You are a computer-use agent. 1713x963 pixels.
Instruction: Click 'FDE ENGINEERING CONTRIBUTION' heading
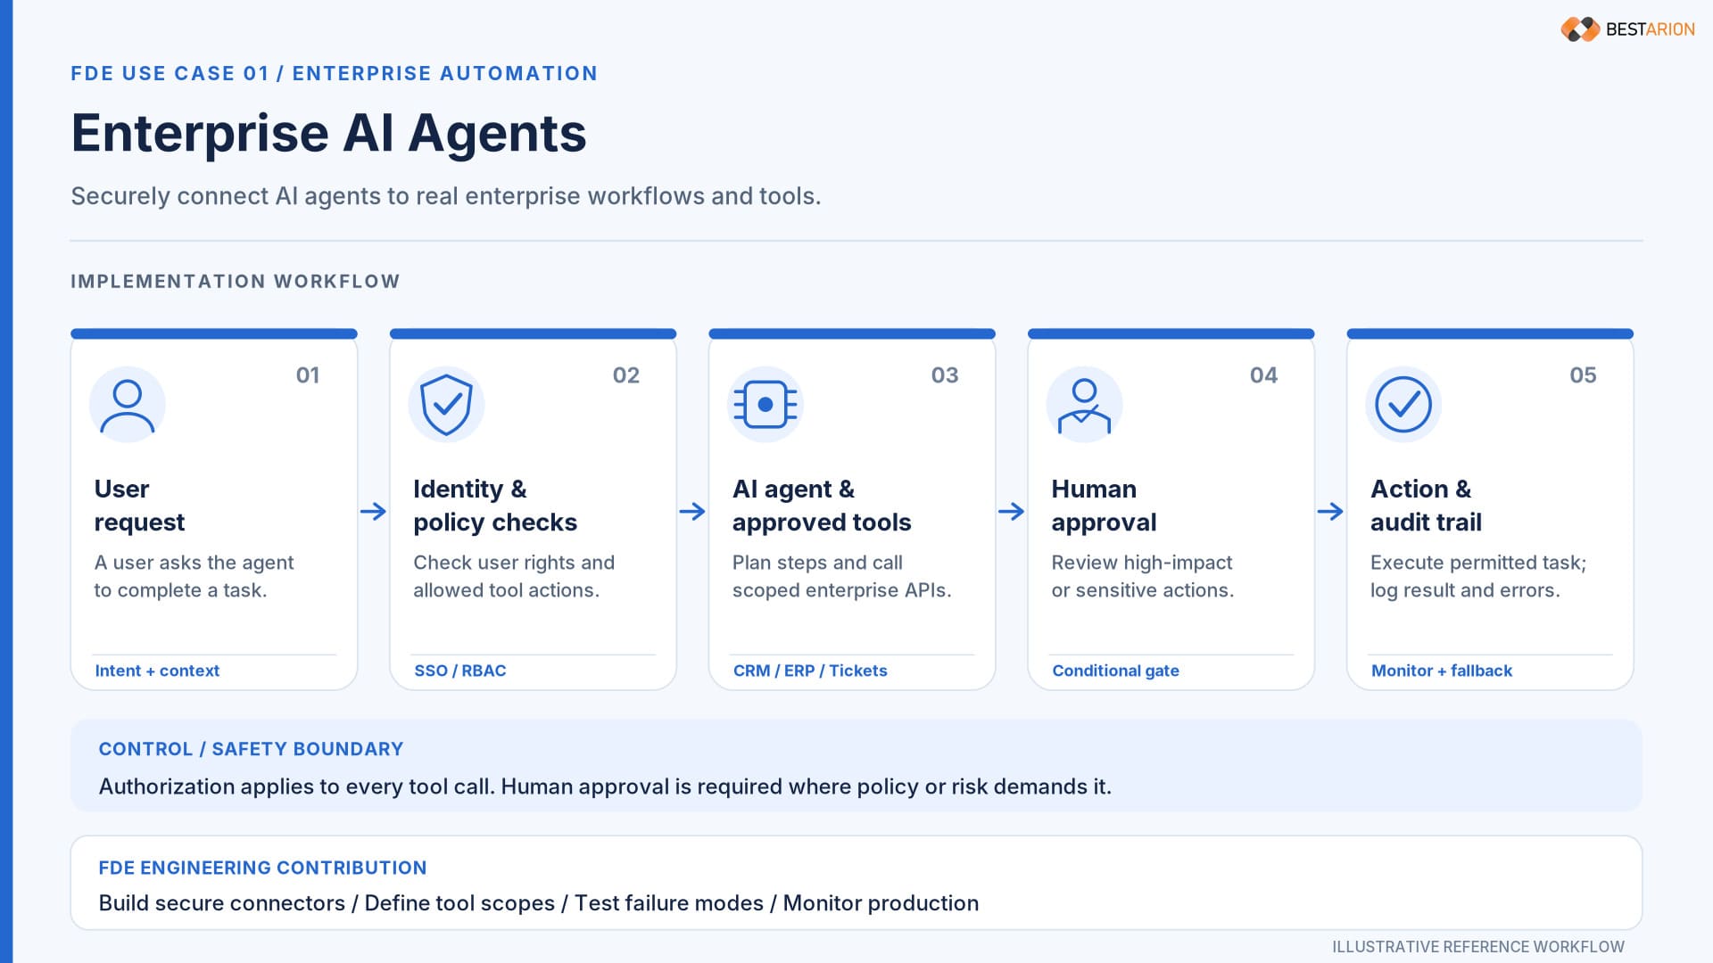pos(262,868)
